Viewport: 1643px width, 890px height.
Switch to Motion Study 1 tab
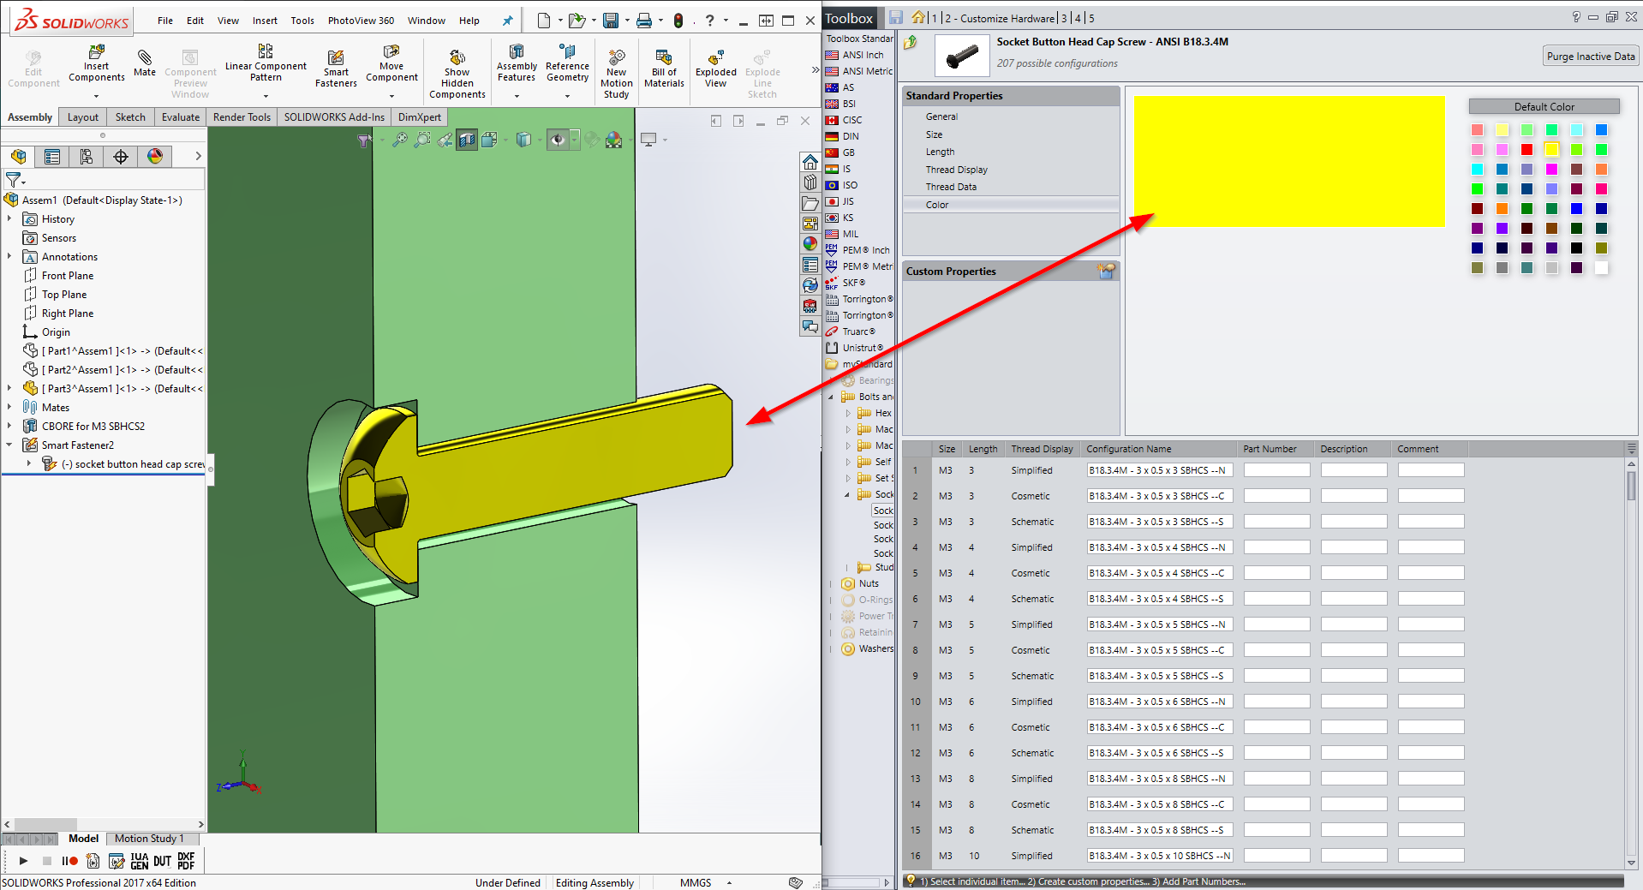149,839
